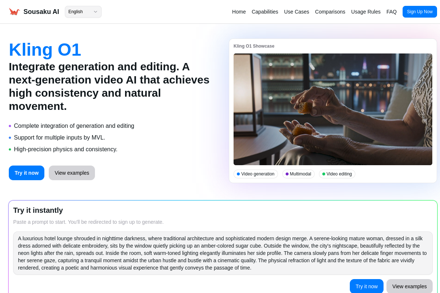
Task: Click the language selector chevron arrow
Action: click(95, 12)
